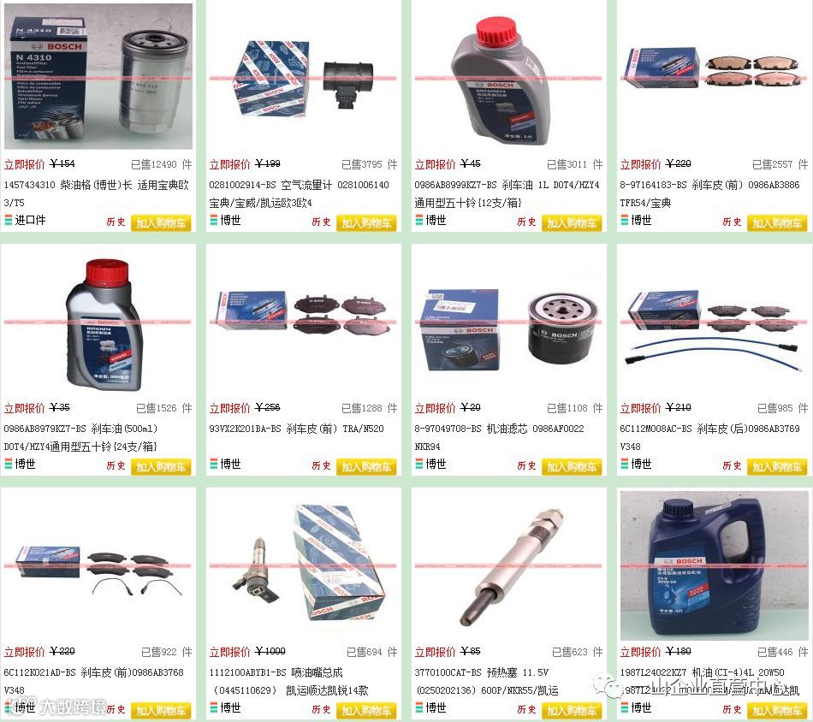813x722 pixels.
Task: Open the 6C112M008AC-BS rear brake pads title
Action: 709,437
